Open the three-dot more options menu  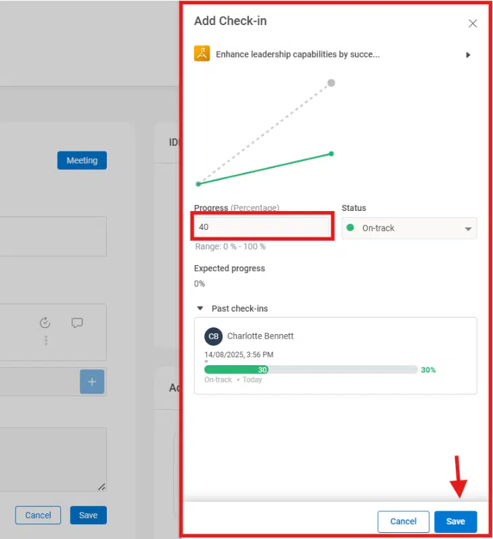coord(46,340)
